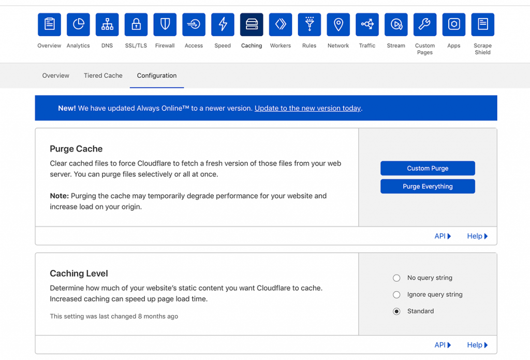This screenshot has height=360, width=530.
Task: Open API docs for Purge Cache
Action: point(441,236)
